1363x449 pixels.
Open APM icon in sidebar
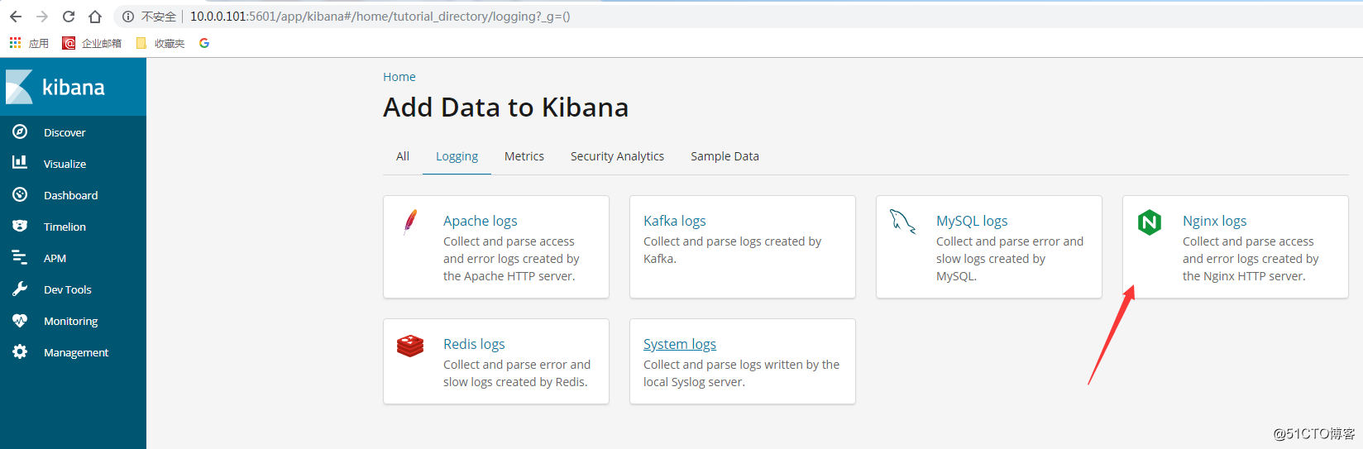(x=20, y=257)
